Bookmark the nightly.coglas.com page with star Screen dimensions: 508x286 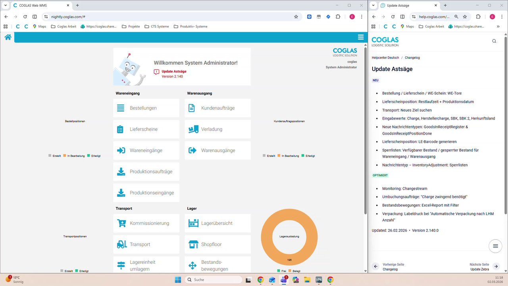(x=296, y=17)
